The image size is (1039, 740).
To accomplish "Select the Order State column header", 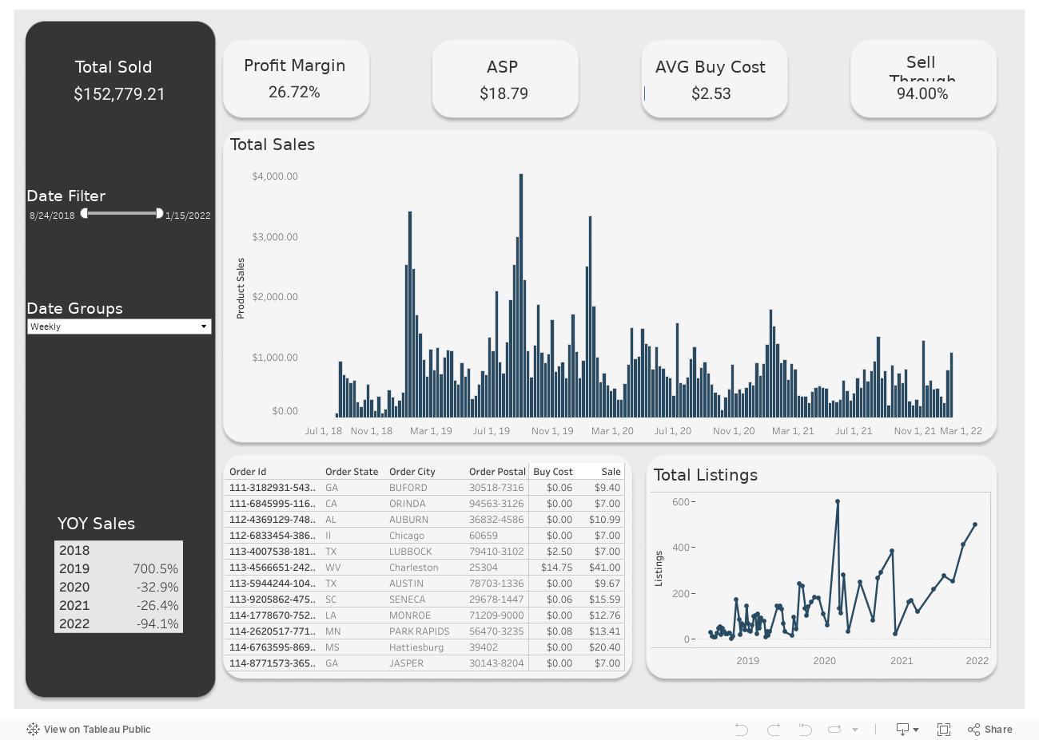I will coord(352,472).
